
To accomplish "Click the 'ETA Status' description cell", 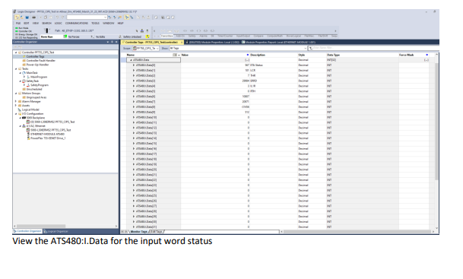I will coord(274,65).
